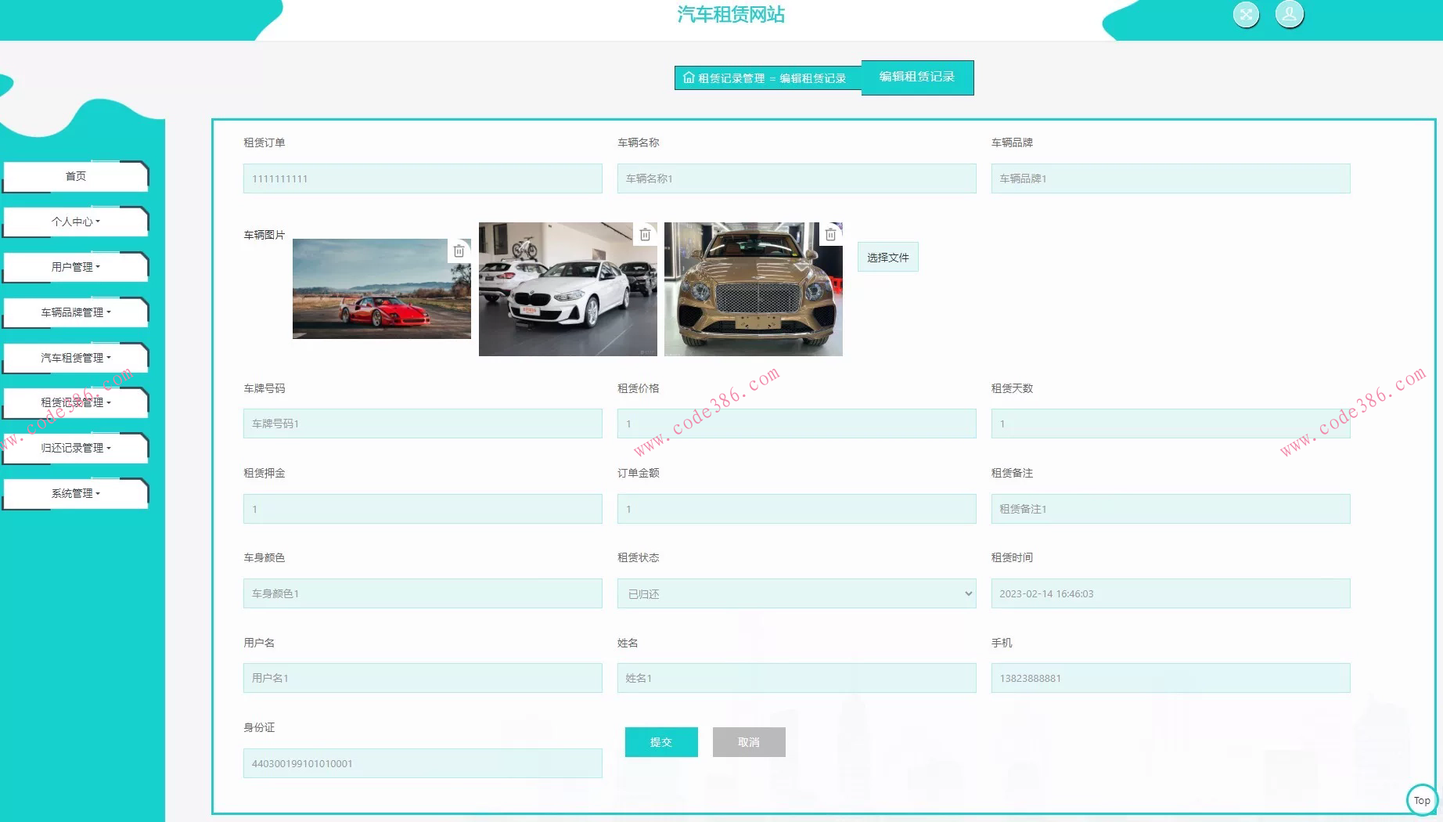Viewport: 1443px width, 822px height.
Task: Expand the 车辆品牌管理 sidebar menu
Action: click(76, 312)
